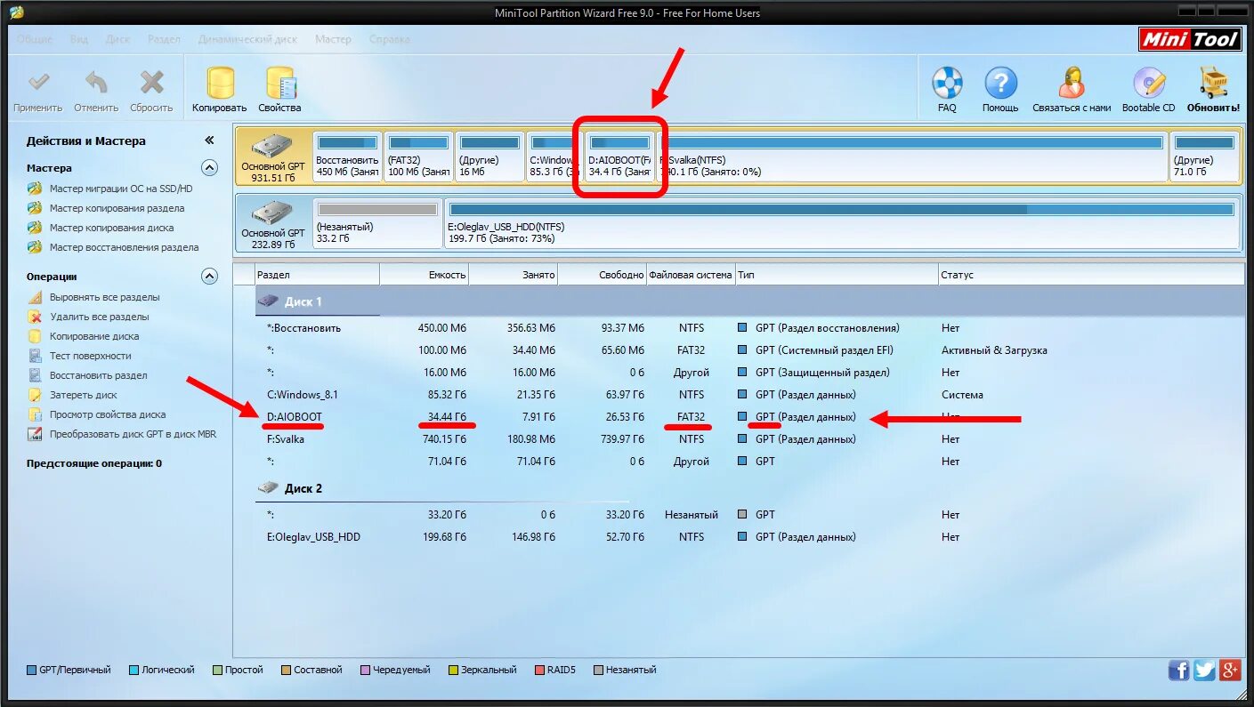
Task: Open the Диск menu
Action: [117, 39]
